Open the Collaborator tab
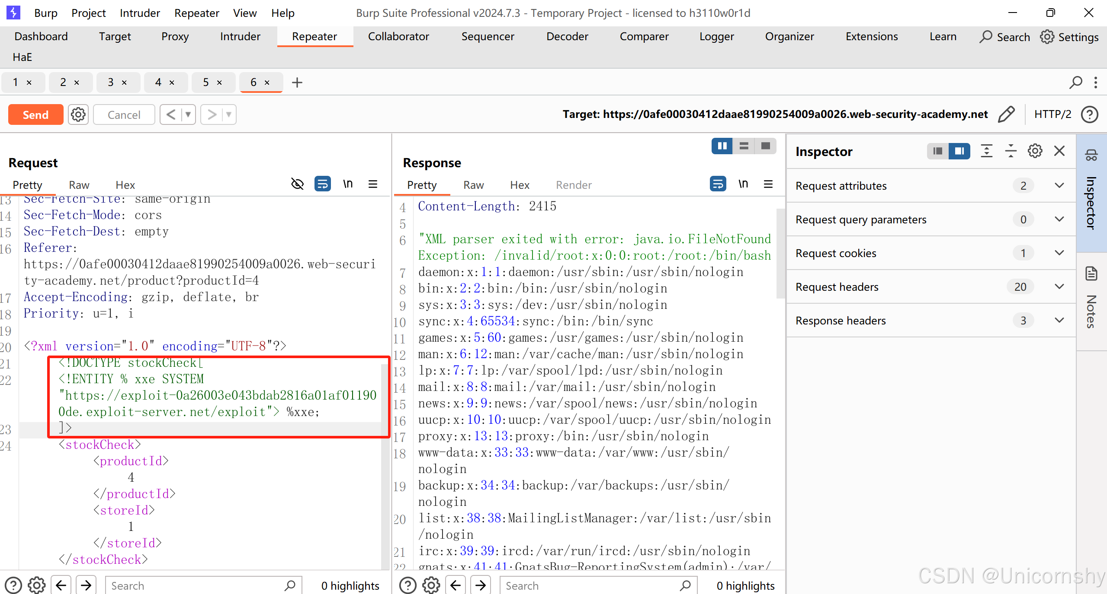1107x594 pixels. point(398,37)
